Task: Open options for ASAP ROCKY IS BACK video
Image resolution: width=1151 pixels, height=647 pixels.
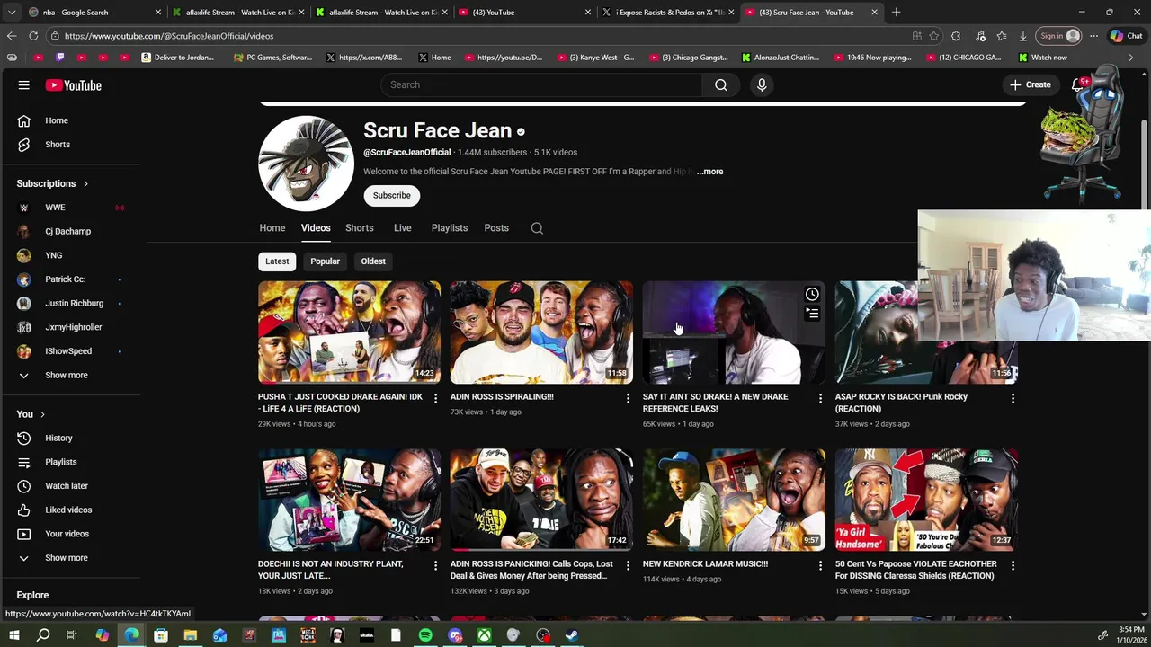Action: (x=1013, y=397)
